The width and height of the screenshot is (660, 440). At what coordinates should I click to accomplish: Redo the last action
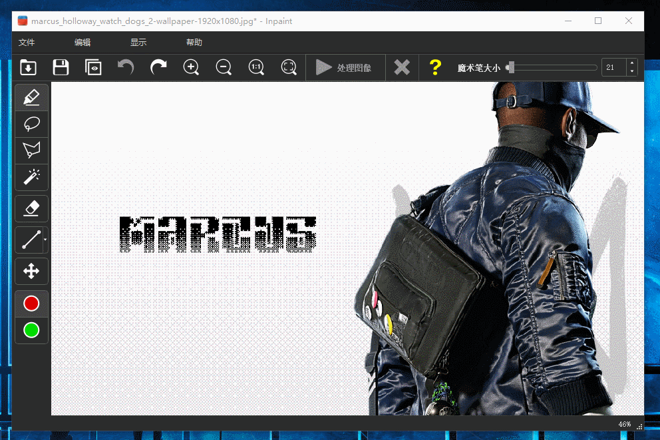(158, 67)
